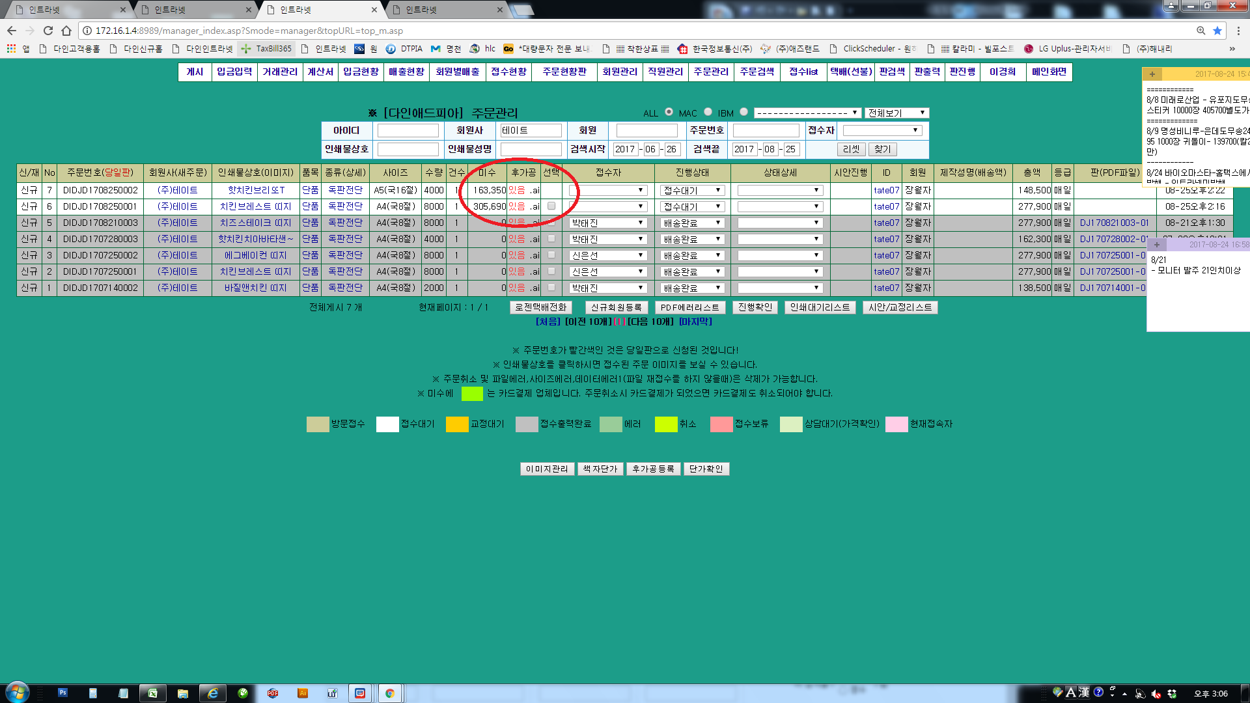
Task: Click the yellow-green 취소 legend swatch
Action: [666, 424]
